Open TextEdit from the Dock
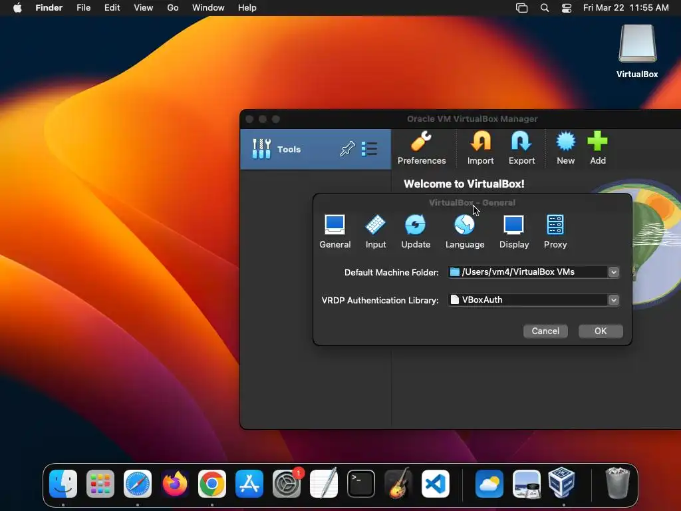This screenshot has height=511, width=681. pyautogui.click(x=324, y=484)
